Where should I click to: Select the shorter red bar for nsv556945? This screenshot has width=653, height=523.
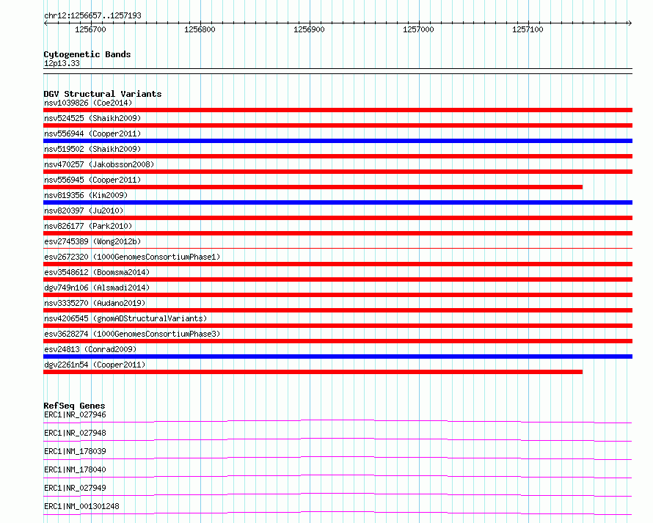click(313, 187)
